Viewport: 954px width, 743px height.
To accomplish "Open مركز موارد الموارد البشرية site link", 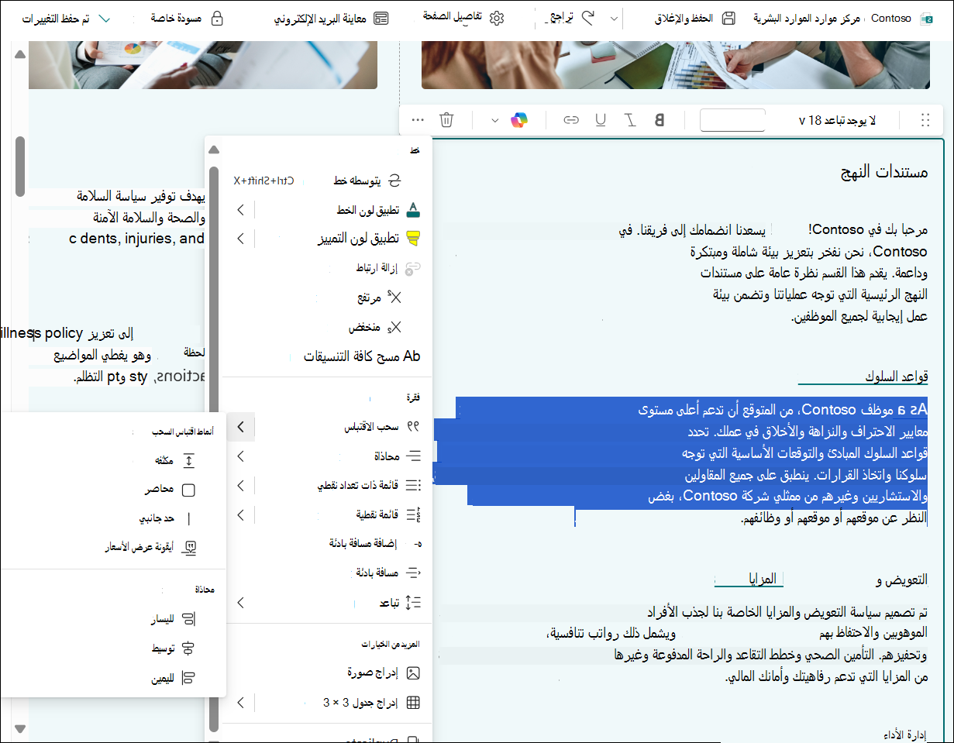I will pyautogui.click(x=807, y=18).
